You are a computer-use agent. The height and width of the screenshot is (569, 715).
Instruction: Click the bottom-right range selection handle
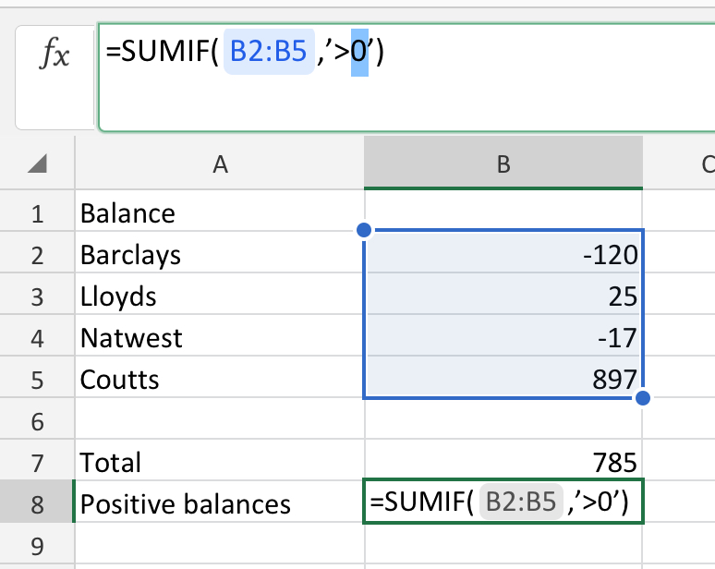click(x=643, y=398)
